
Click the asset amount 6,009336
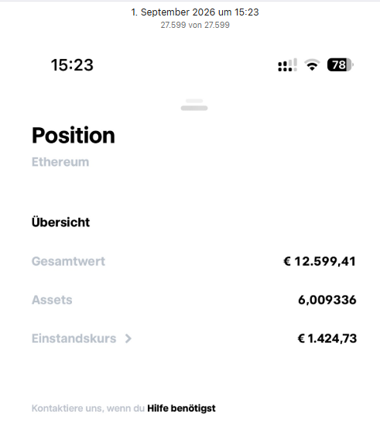(x=327, y=300)
